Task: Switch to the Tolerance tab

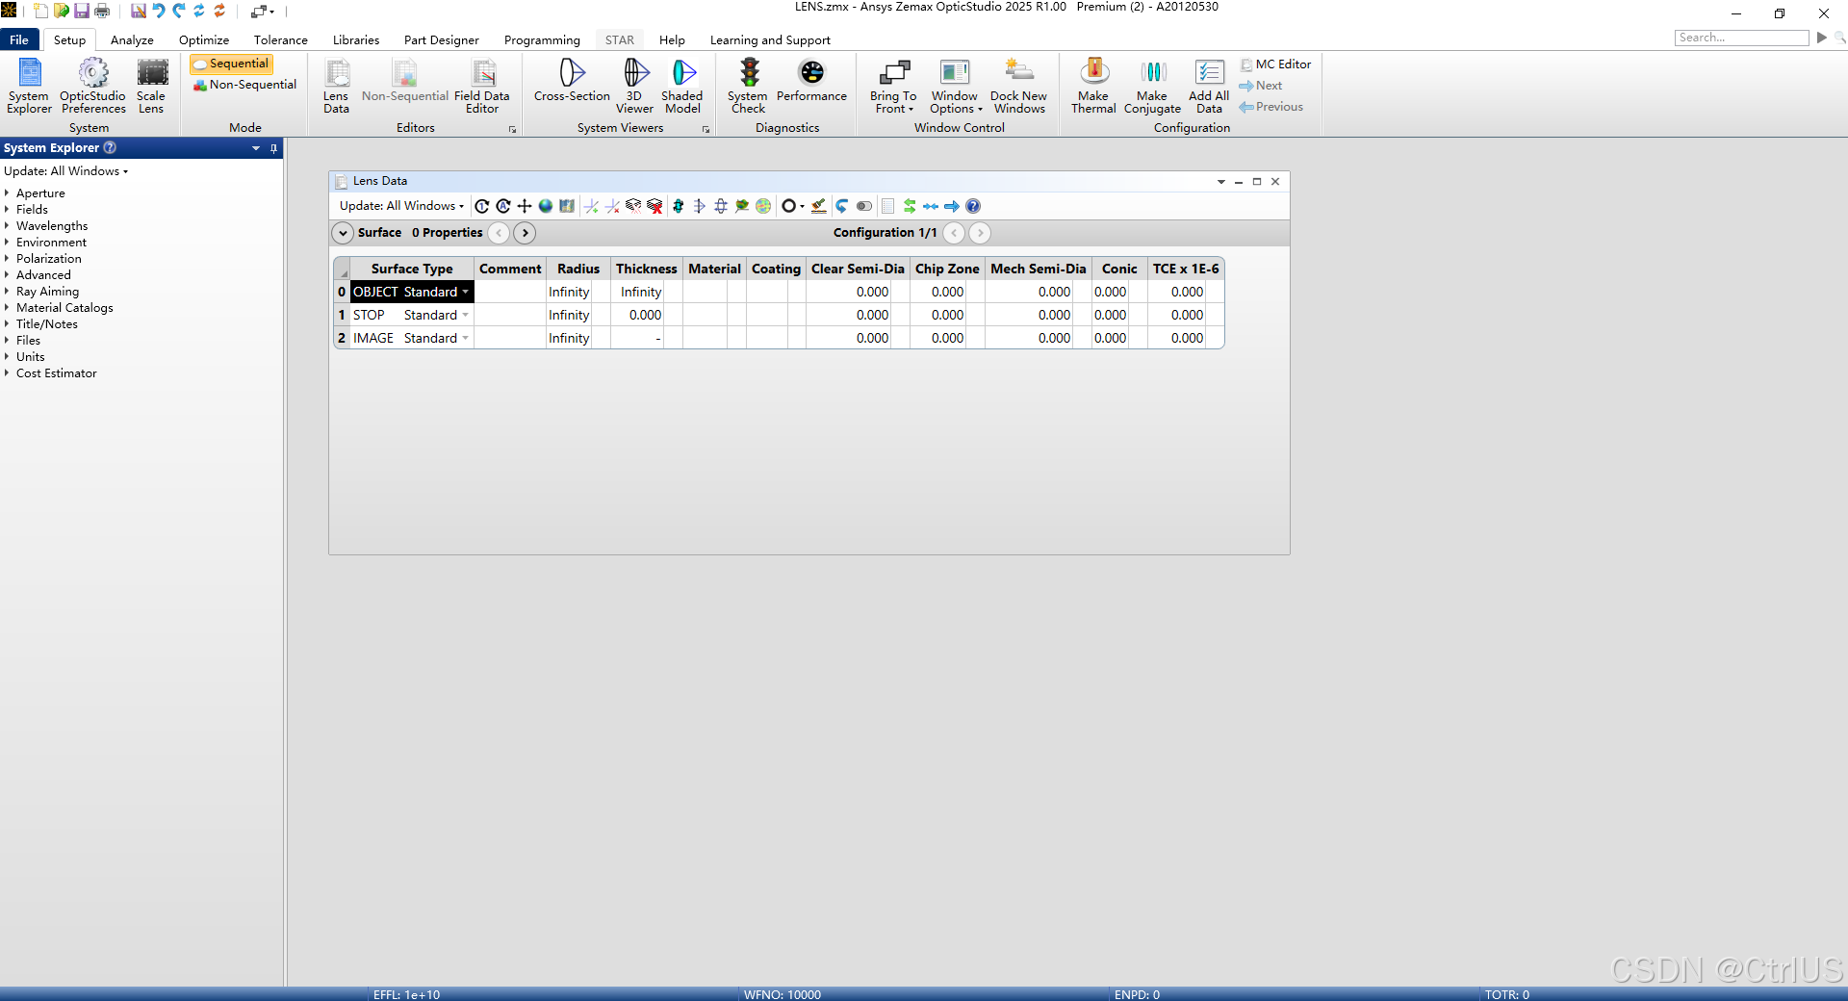Action: [x=281, y=39]
